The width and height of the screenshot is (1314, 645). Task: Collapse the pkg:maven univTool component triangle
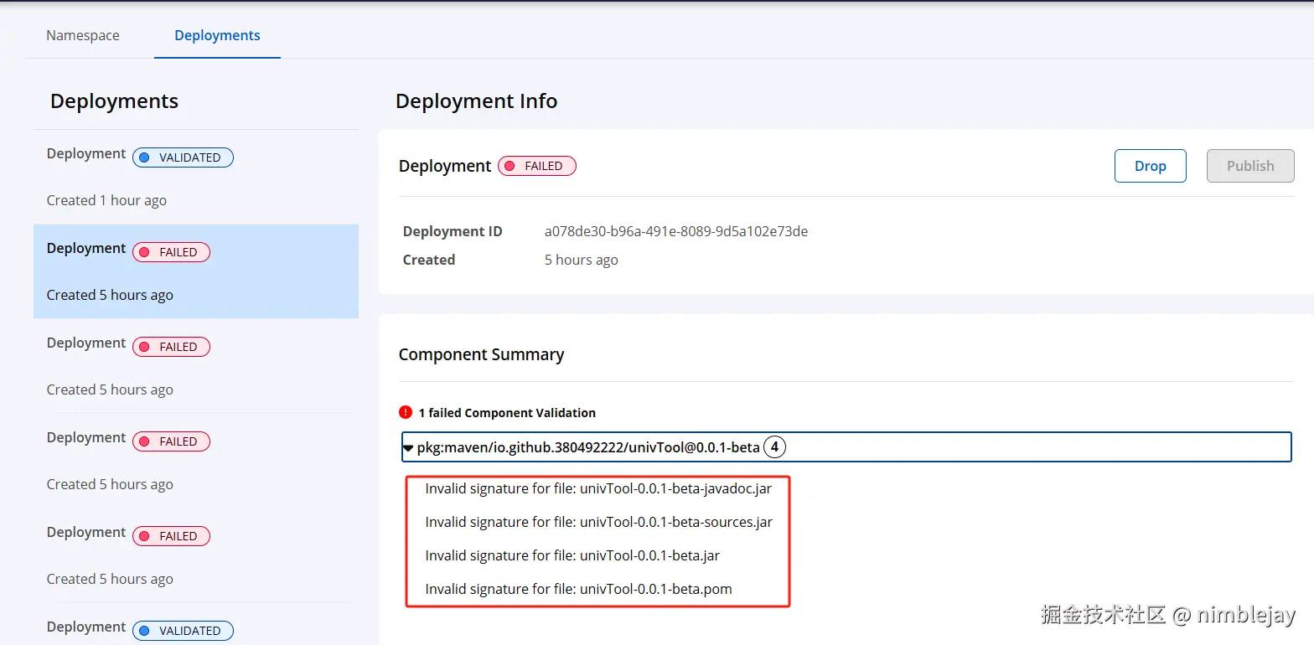[408, 448]
